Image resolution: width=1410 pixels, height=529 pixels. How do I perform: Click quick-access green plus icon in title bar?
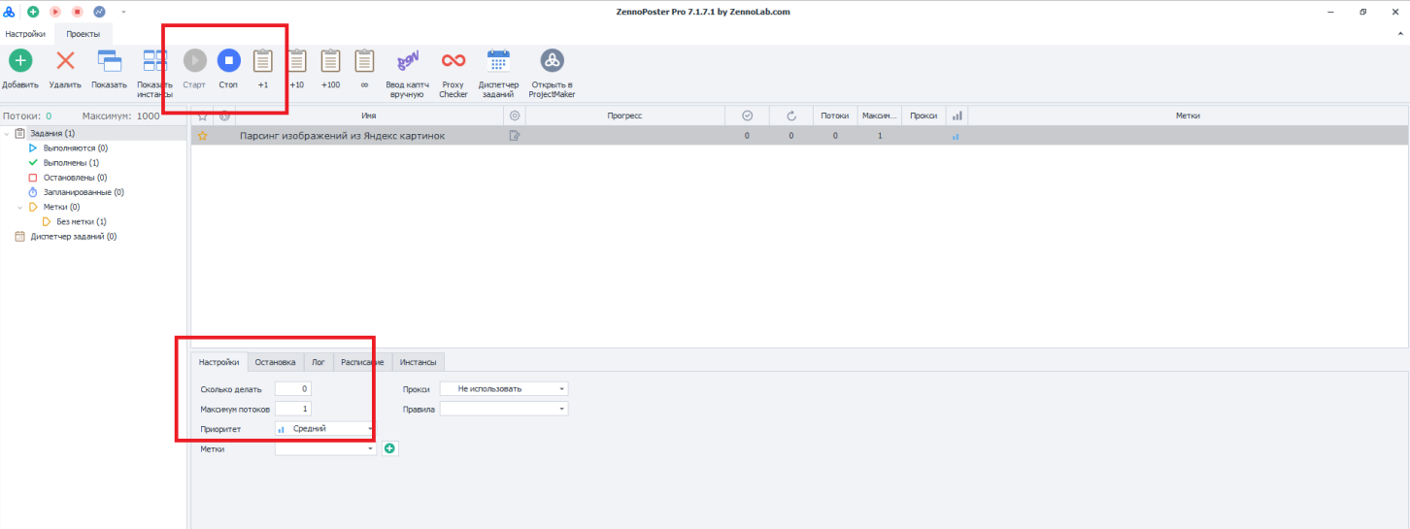33,12
